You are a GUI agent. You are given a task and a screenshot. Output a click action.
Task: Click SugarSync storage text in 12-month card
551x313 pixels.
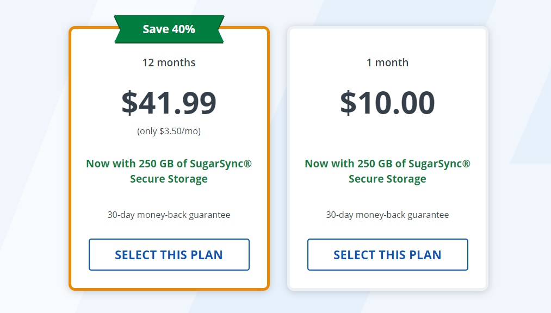pyautogui.click(x=169, y=171)
